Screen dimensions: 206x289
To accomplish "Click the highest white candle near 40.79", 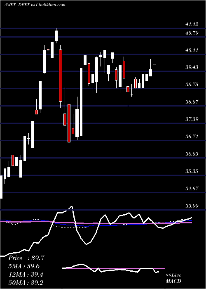I will (56, 36).
